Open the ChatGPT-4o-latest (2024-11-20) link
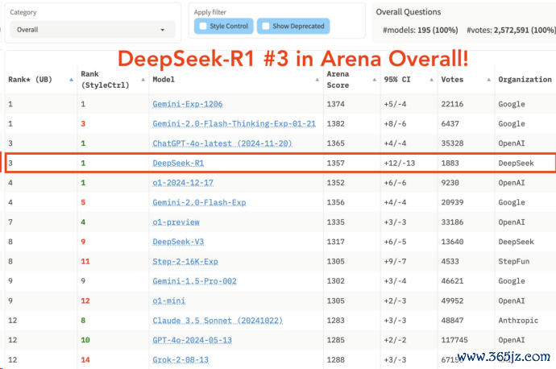The width and height of the screenshot is (556, 369). 222,143
